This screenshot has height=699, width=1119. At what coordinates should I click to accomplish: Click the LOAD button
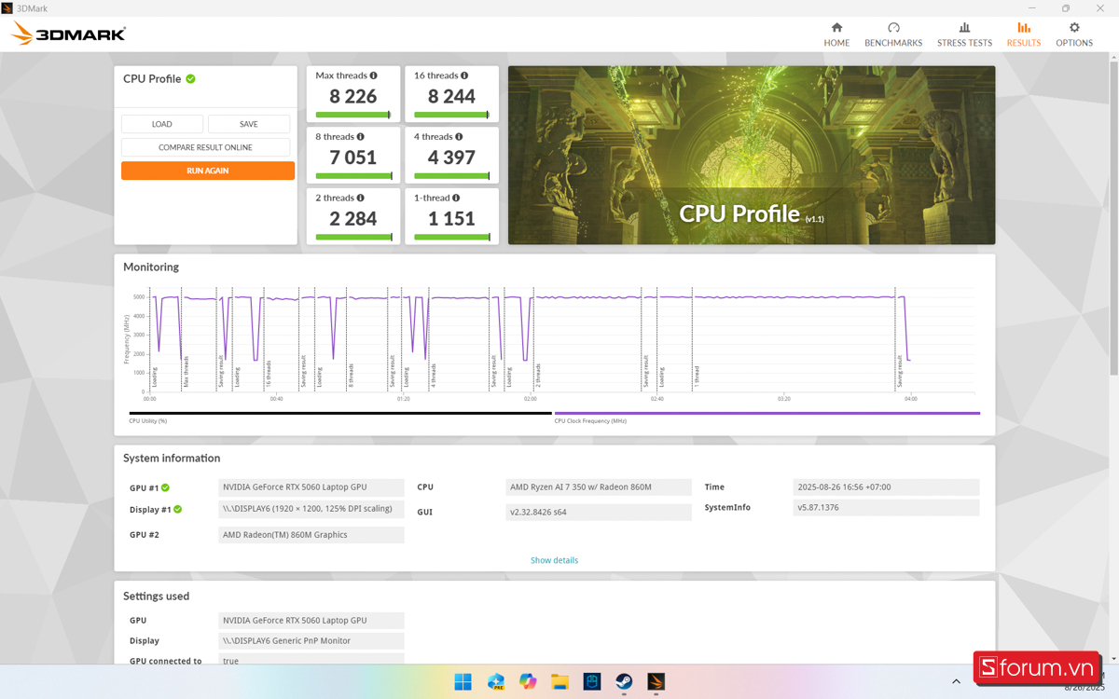pyautogui.click(x=162, y=124)
